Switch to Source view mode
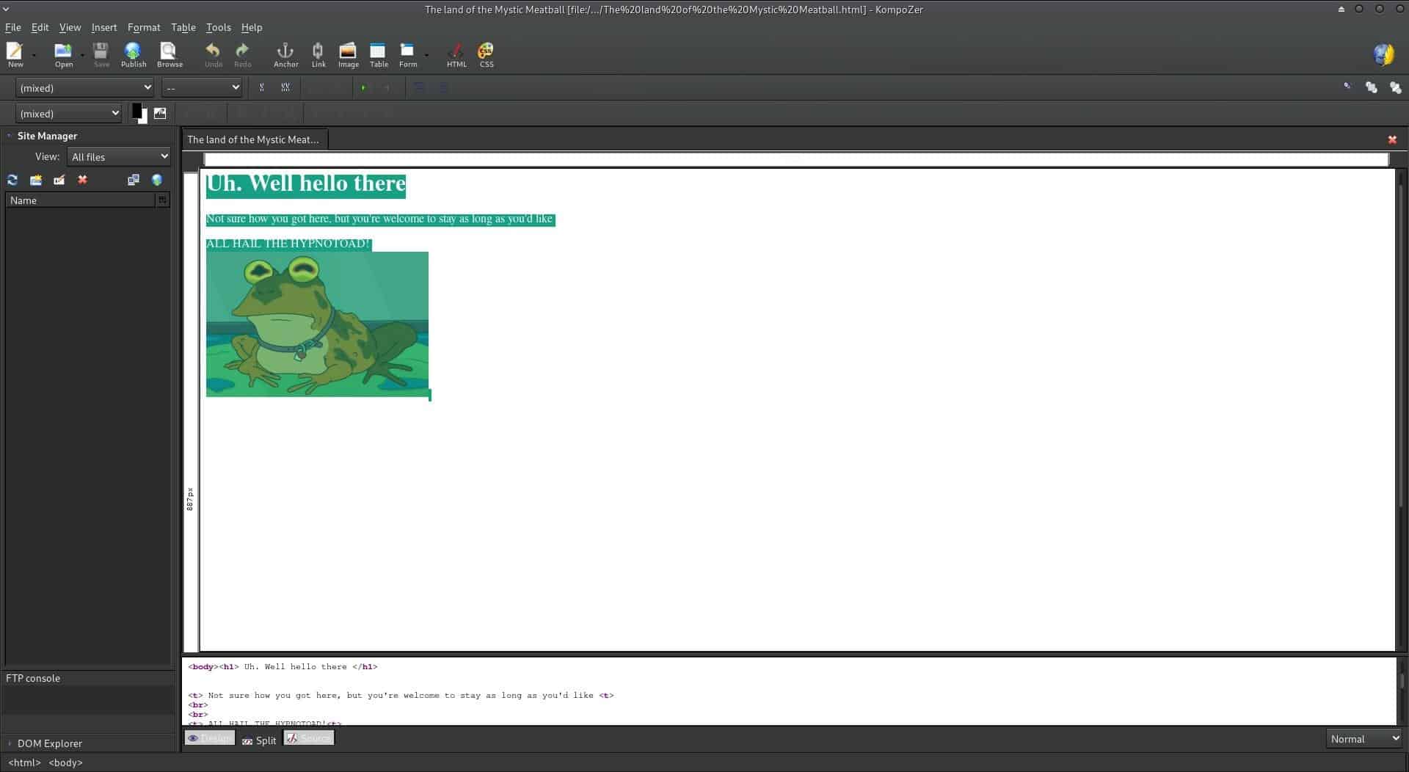 (x=309, y=738)
